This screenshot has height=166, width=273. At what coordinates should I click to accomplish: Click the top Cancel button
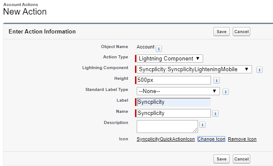pyautogui.click(x=241, y=32)
